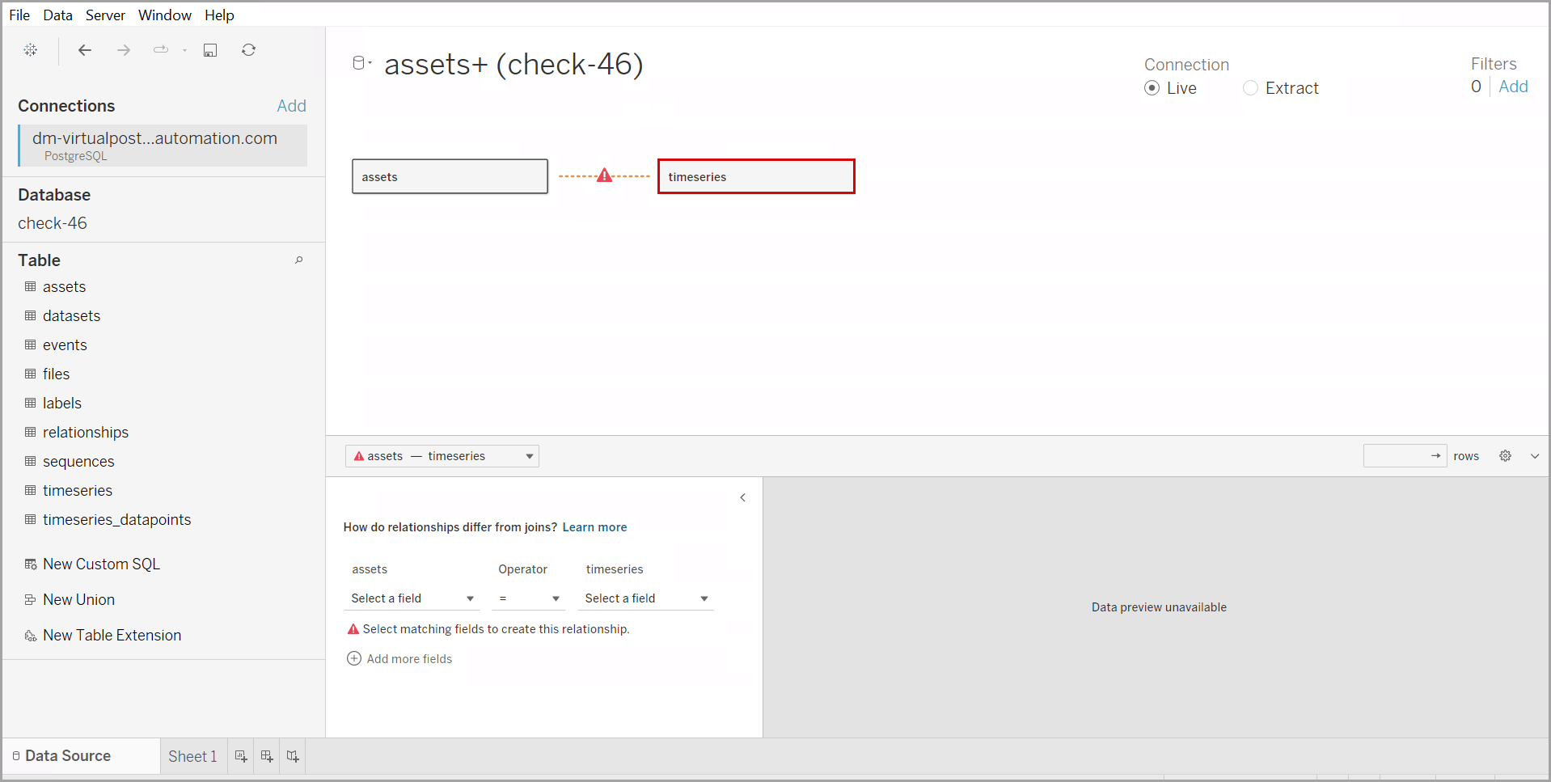1551x782 pixels.
Task: Refresh the data source
Action: pyautogui.click(x=248, y=50)
